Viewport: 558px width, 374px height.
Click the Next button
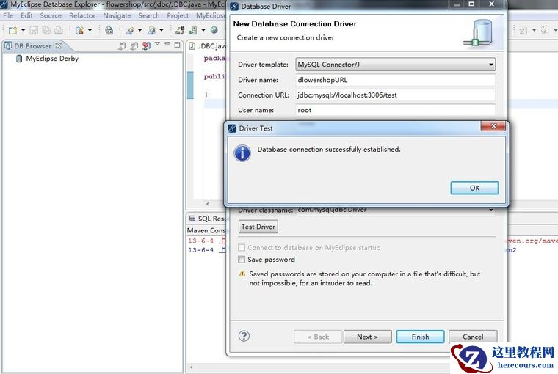tap(368, 337)
